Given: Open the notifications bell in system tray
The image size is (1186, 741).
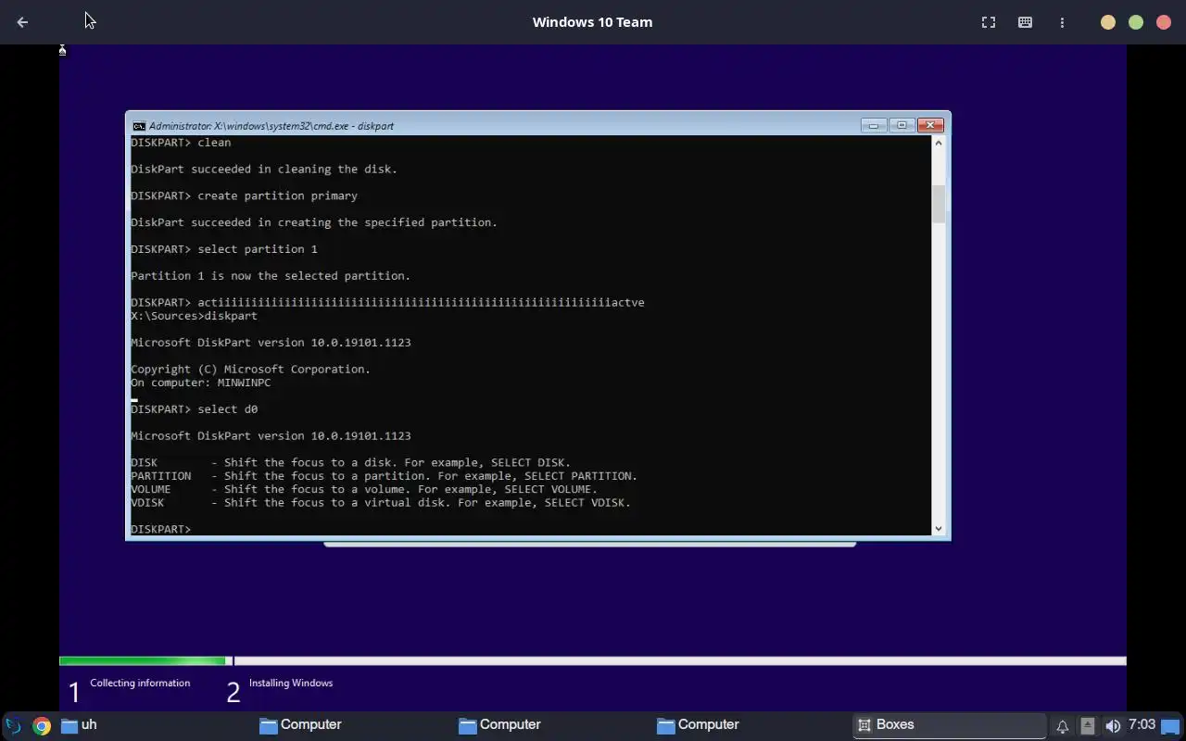Looking at the screenshot, I should [x=1062, y=726].
